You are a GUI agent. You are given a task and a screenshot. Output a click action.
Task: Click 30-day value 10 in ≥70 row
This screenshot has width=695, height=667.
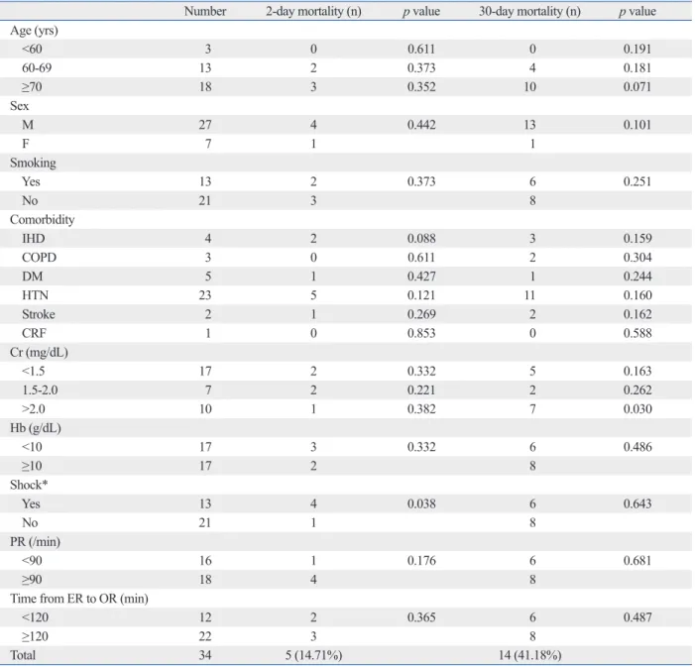click(x=530, y=87)
